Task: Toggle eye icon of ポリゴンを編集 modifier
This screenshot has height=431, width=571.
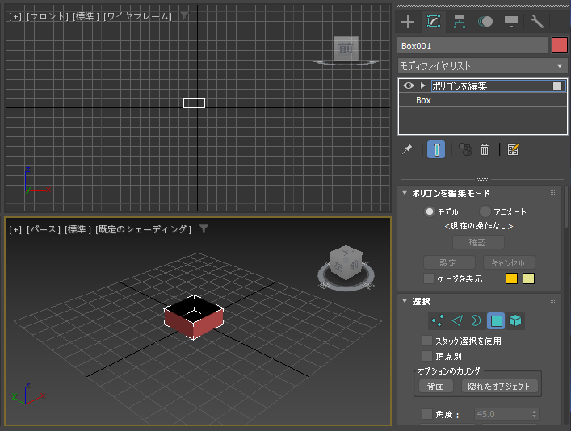Action: click(x=409, y=86)
